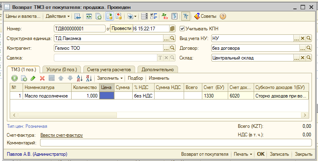Click Возврат от покупателя print button

[205, 154]
